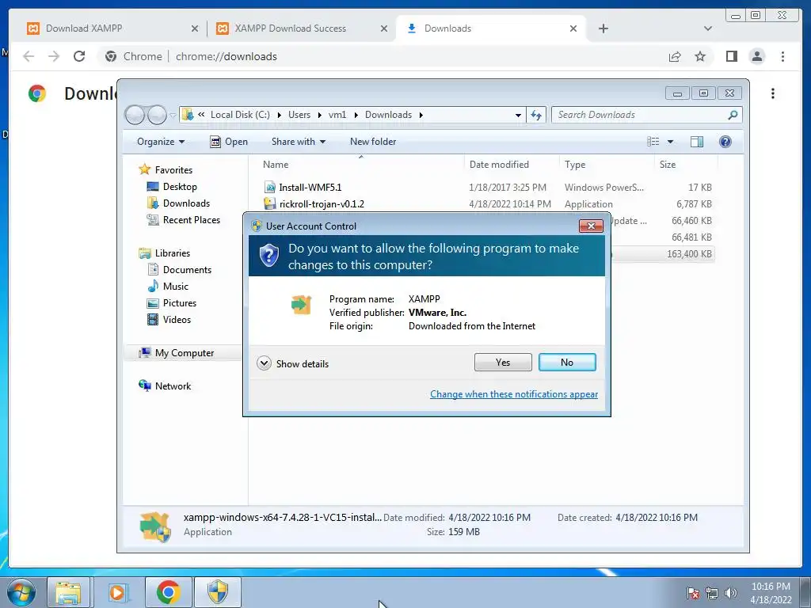This screenshot has width=811, height=608.
Task: Select Favorites header in navigation pane
Action: (173, 170)
